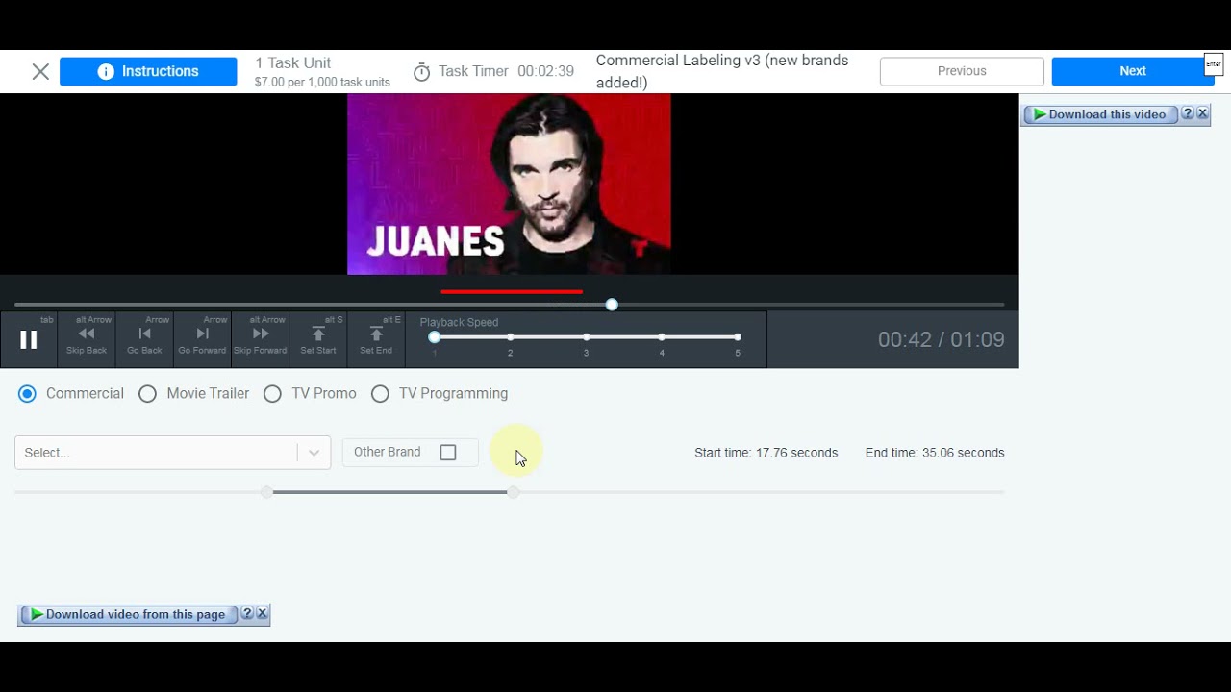
Task: Click the End time: 35.06 seconds text
Action: (935, 453)
